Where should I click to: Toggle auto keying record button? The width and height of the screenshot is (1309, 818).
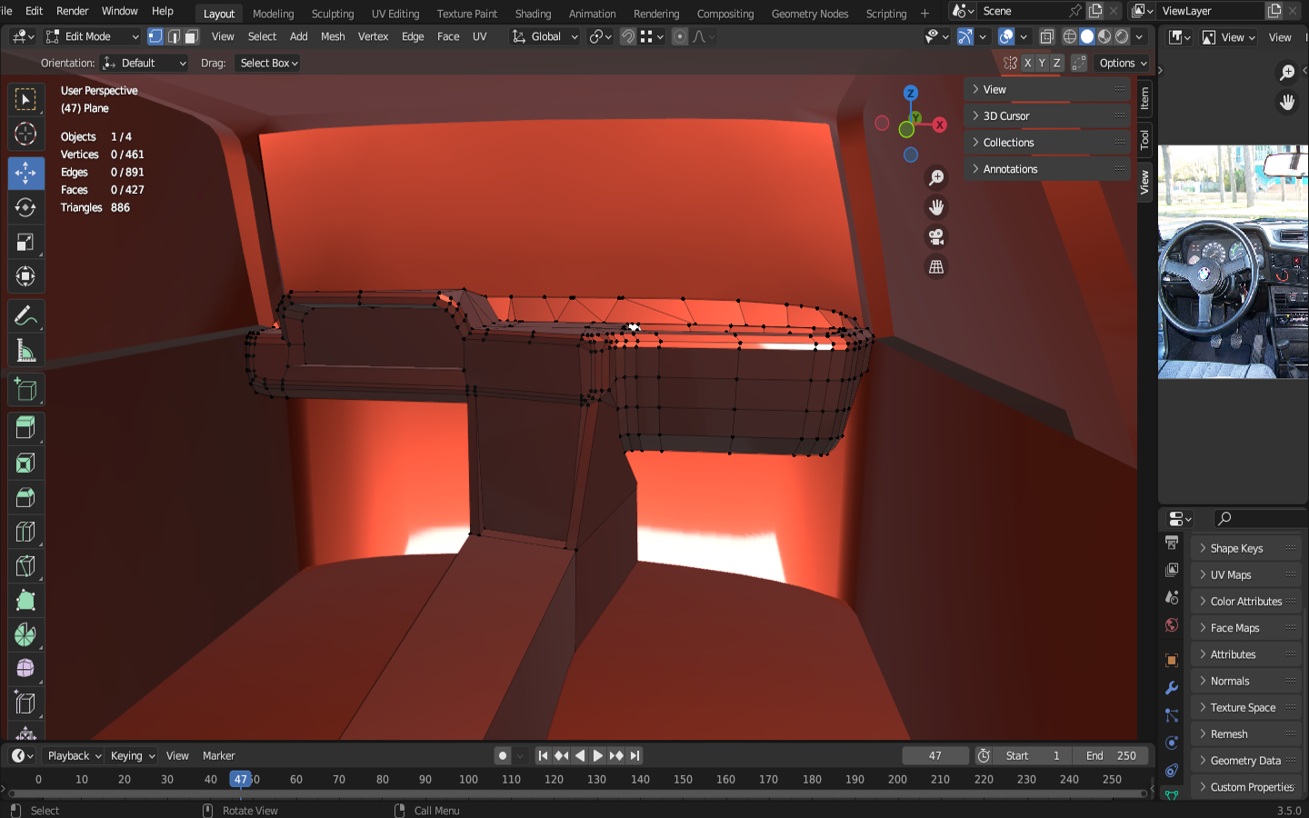click(x=503, y=755)
